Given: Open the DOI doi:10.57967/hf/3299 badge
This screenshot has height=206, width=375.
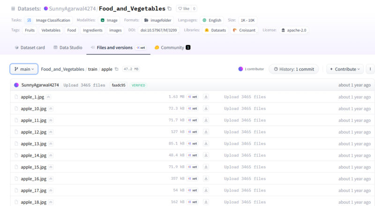Looking at the screenshot, I should click(159, 30).
